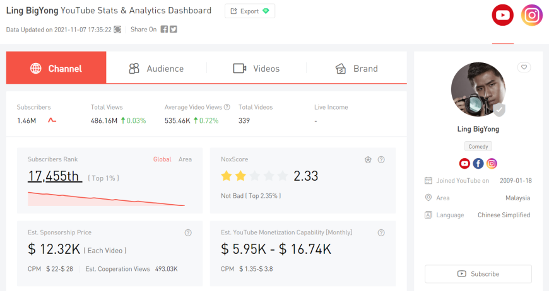The height and width of the screenshot is (291, 549).
Task: Click the data refresh icon beside update time
Action: (x=117, y=30)
